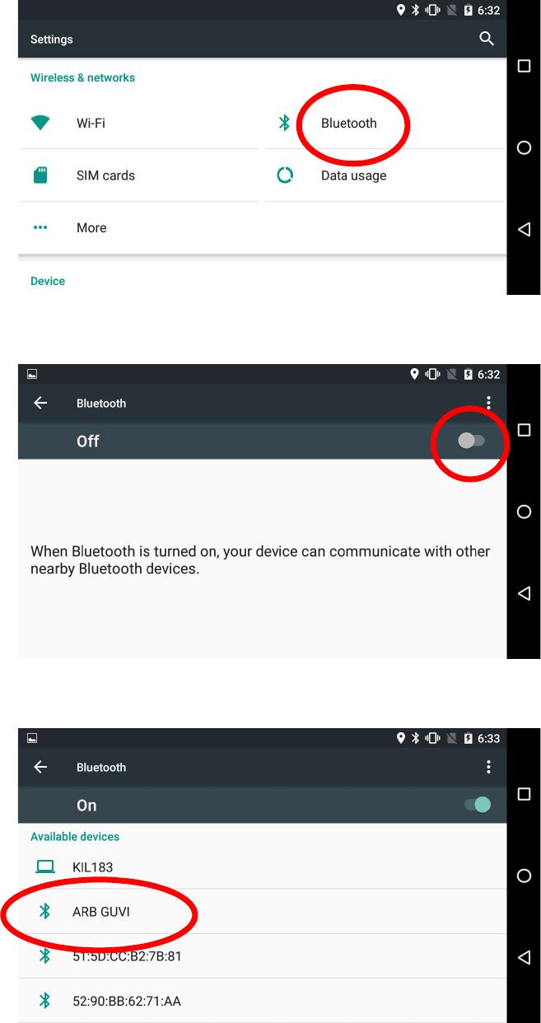Tap the Wireless & networks section header
Image resolution: width=541 pixels, height=1023 pixels.
82,77
